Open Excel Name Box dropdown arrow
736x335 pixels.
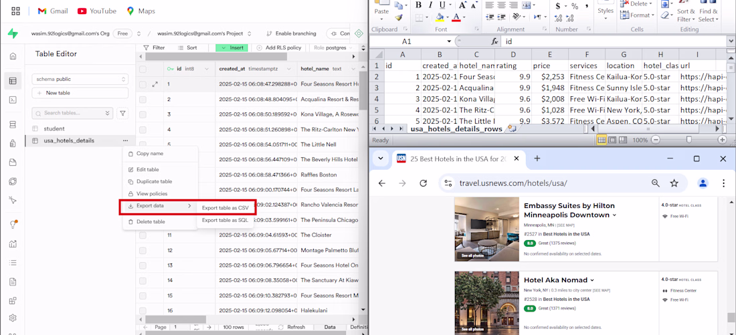450,41
